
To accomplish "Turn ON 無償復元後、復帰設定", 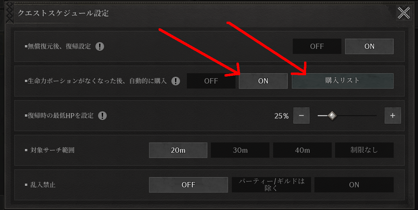I will [369, 46].
